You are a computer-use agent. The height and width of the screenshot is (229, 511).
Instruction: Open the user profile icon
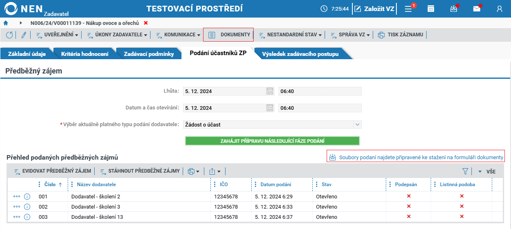(500, 9)
